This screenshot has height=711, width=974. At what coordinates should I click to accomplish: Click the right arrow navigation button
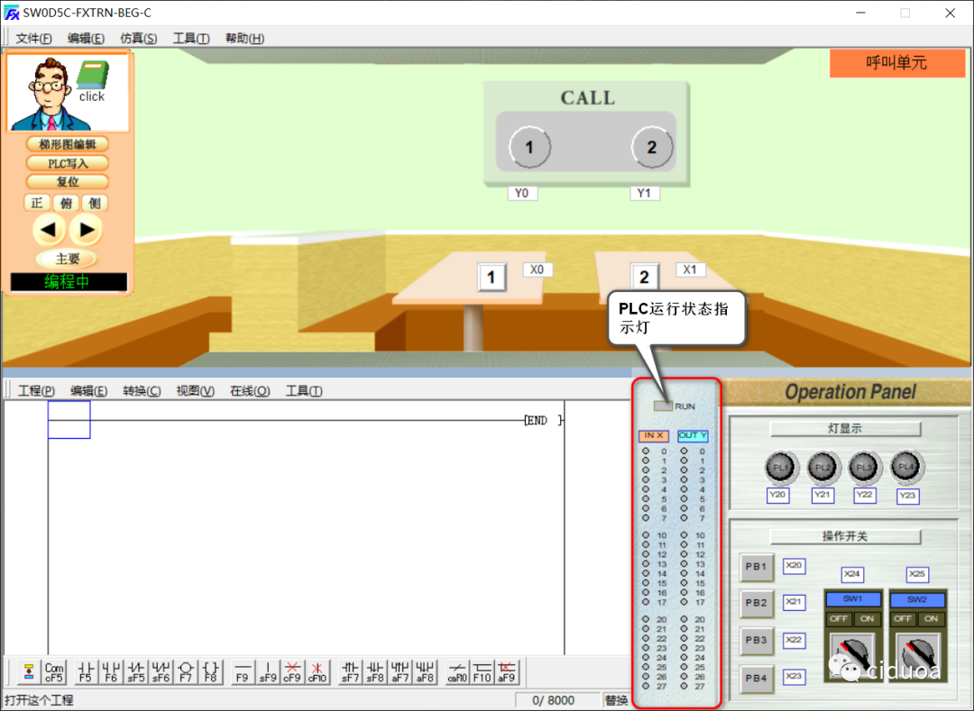[x=86, y=230]
